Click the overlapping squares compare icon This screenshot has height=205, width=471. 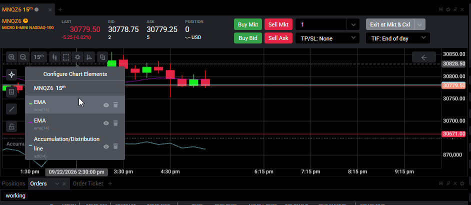[102, 57]
